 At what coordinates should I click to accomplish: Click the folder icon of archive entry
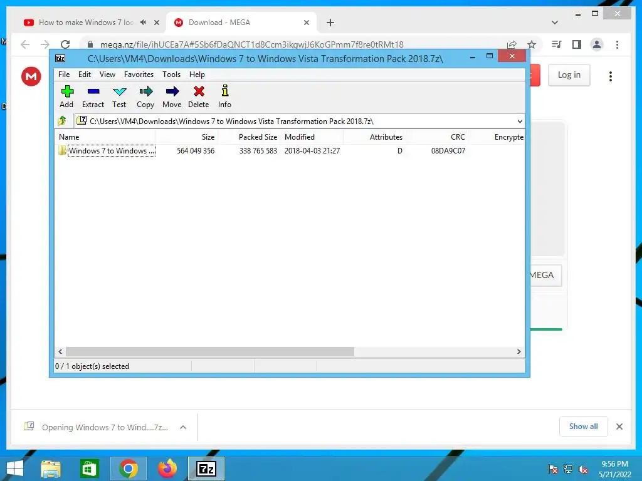pos(62,150)
